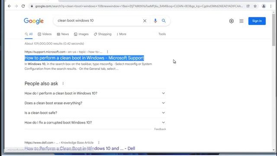
Task: Open the Dell clean boot result link
Action: (x=80, y=148)
